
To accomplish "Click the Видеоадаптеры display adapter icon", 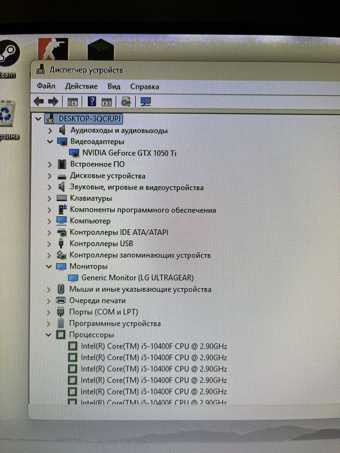I will 62,142.
